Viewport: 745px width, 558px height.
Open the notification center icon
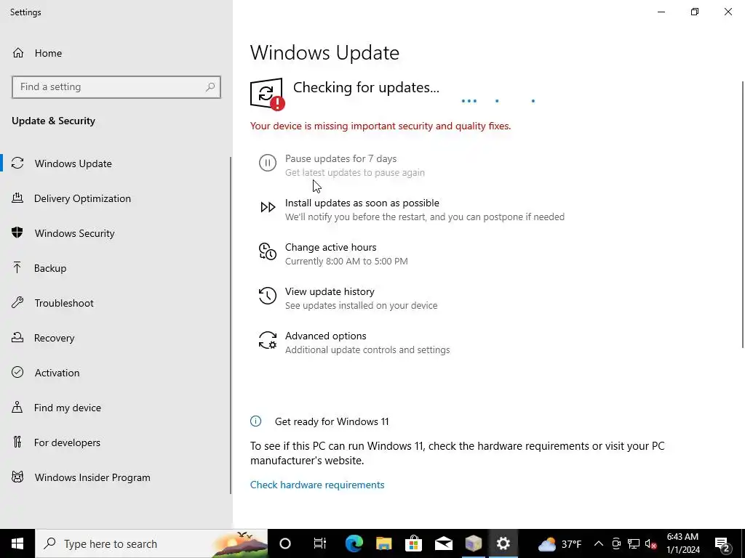pyautogui.click(x=722, y=543)
